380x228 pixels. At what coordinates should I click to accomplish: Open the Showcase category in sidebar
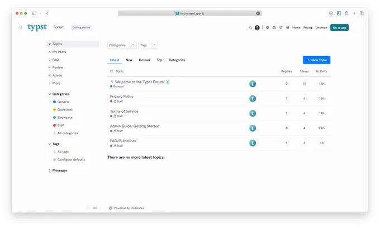click(x=63, y=118)
